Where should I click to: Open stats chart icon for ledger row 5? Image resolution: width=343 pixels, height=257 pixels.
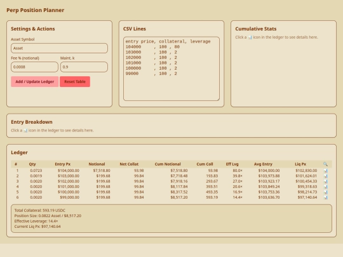click(x=325, y=192)
